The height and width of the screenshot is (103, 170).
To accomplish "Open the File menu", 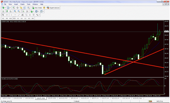I will coord(5,4).
